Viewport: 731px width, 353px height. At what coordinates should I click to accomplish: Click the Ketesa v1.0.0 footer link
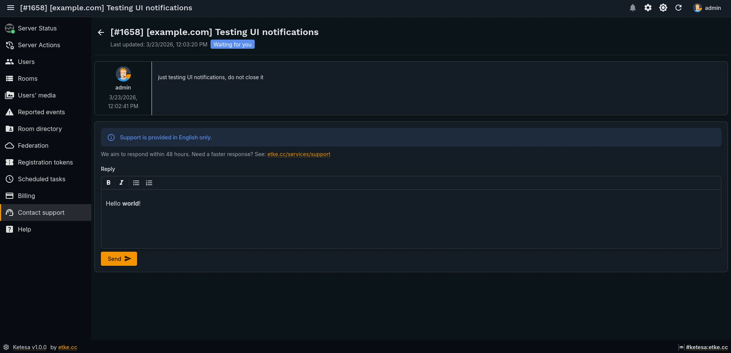click(x=30, y=347)
